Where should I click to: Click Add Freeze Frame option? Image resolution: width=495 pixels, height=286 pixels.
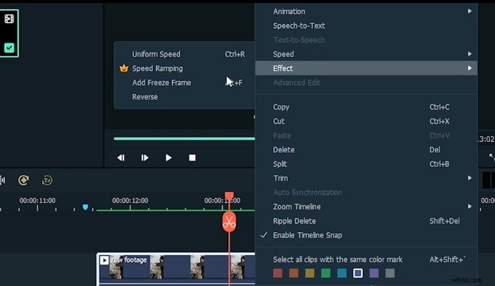point(161,83)
